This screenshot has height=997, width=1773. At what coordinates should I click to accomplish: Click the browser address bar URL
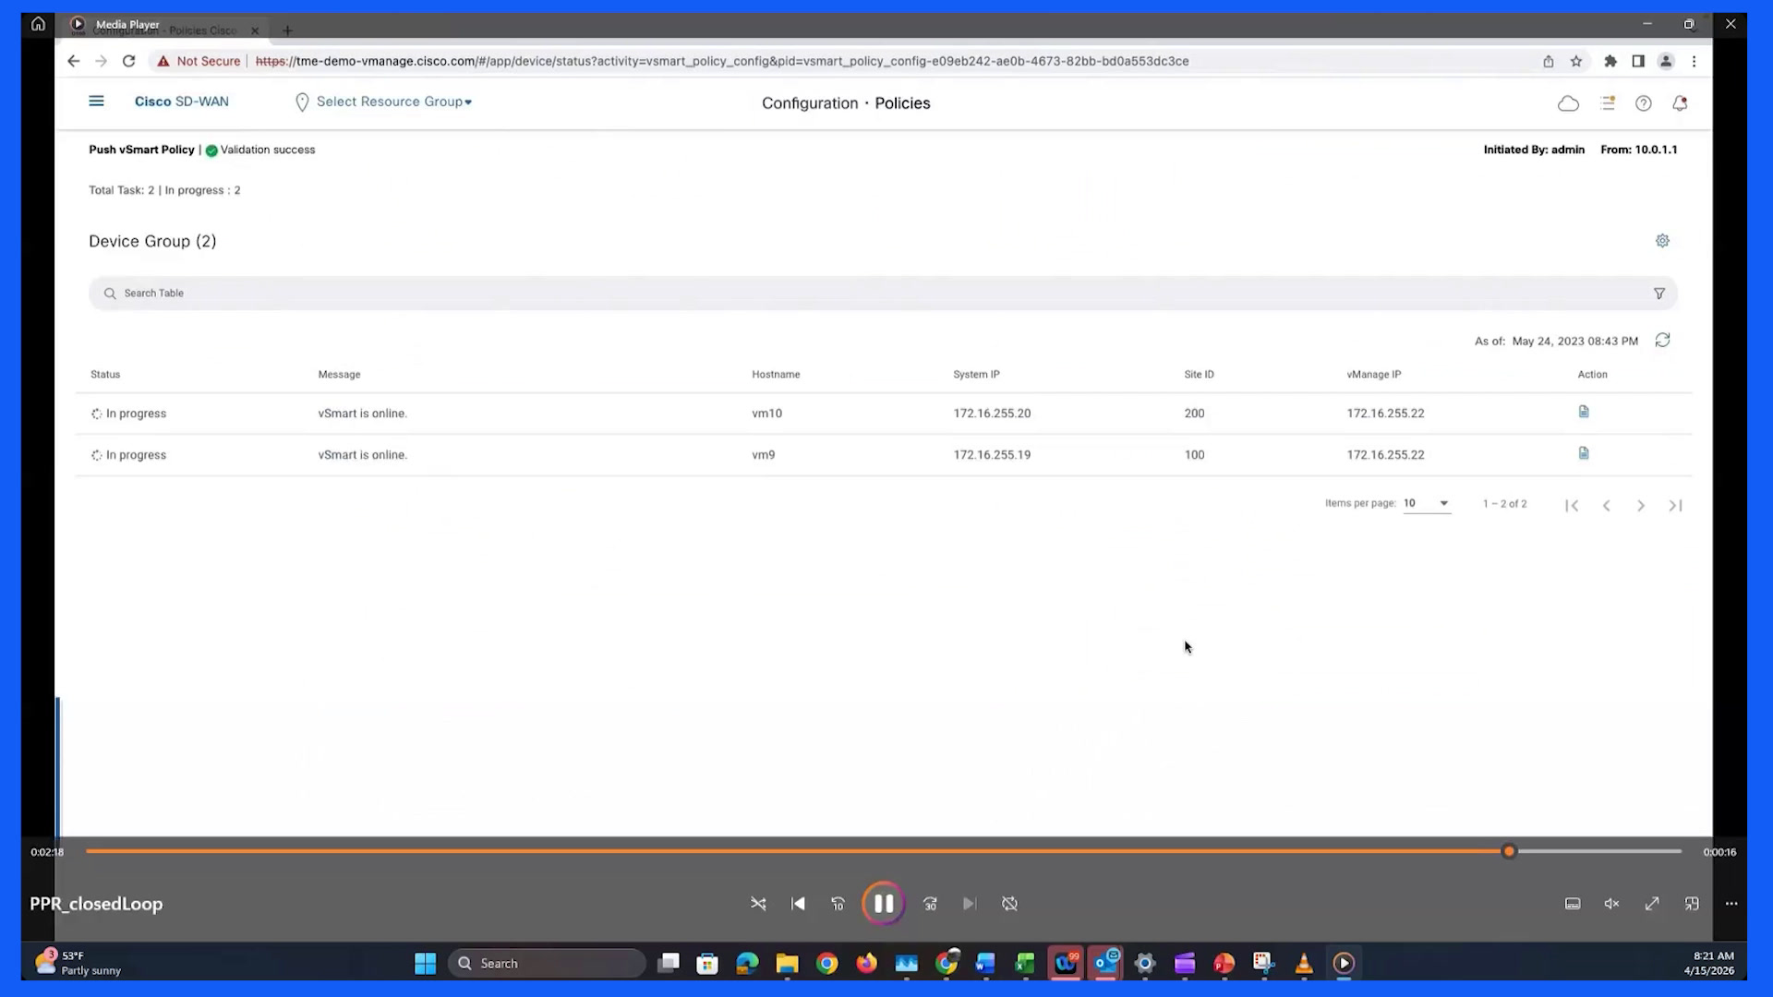coord(722,61)
